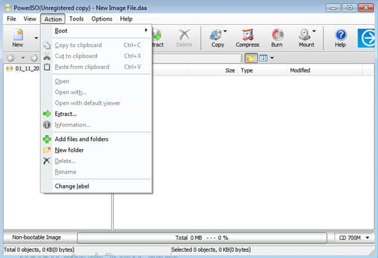Image resolution: width=378 pixels, height=258 pixels.
Task: Select the Open menu entry
Action: 97,82
